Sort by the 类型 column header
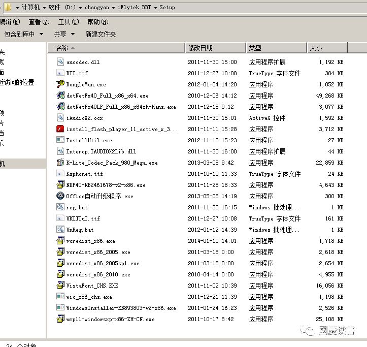This screenshot has height=347, width=367. 276,48
